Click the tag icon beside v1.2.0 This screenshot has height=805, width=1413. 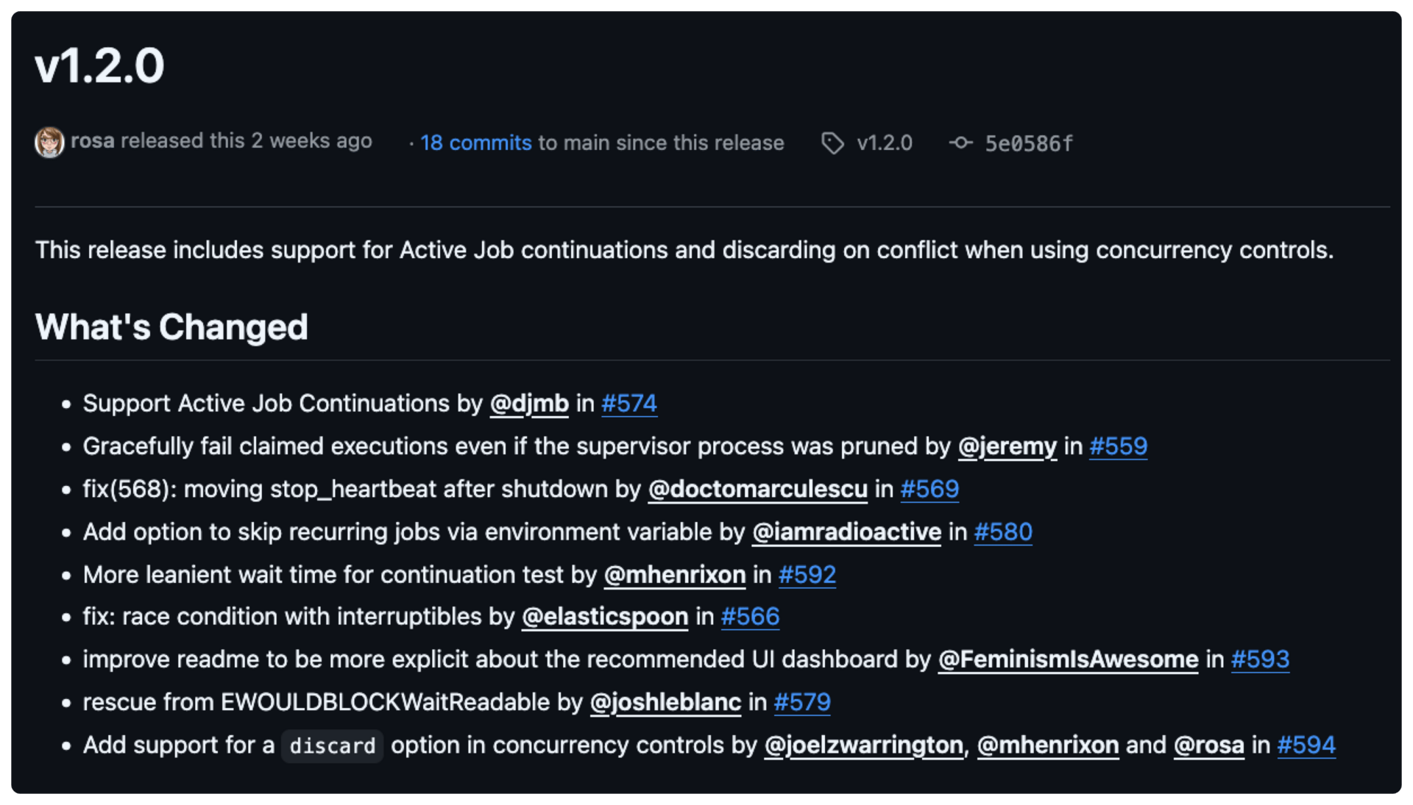[832, 143]
